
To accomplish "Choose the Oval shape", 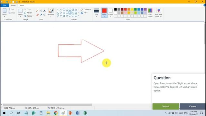I will pos(64,10).
